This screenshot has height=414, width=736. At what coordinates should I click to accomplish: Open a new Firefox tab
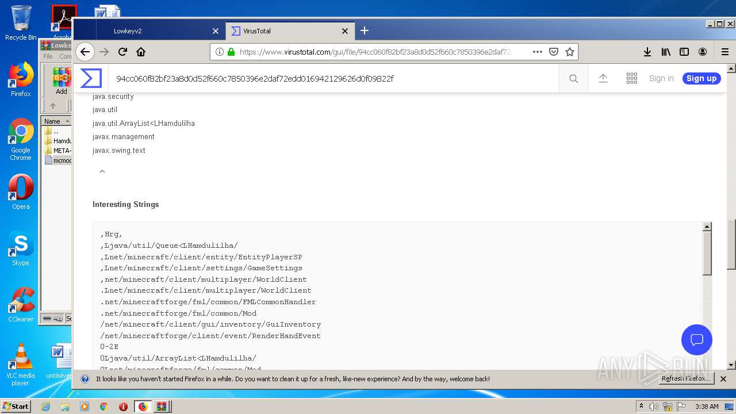(x=365, y=30)
